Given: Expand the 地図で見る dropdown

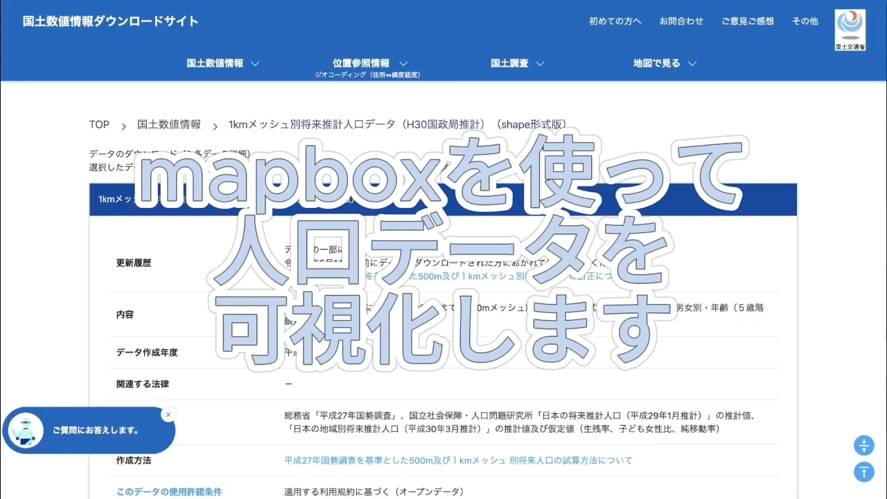Looking at the screenshot, I should click(664, 63).
